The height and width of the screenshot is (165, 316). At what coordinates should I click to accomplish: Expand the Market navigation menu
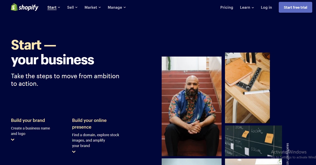point(92,7)
